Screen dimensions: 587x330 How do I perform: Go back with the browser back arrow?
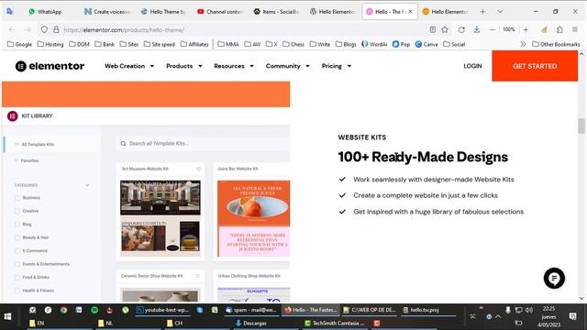(12, 29)
